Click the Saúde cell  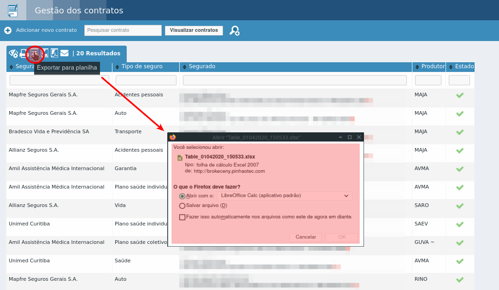pyautogui.click(x=123, y=260)
